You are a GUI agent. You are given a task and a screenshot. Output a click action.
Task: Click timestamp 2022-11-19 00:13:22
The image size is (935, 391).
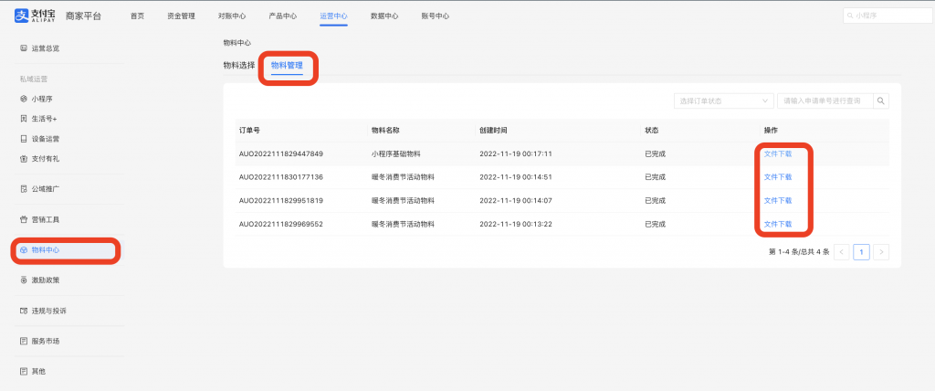[516, 224]
